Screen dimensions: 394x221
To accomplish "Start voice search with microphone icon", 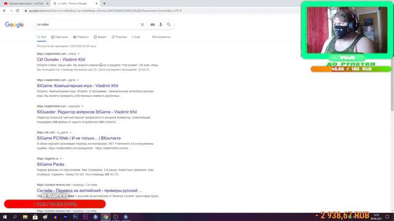I will pos(161,25).
